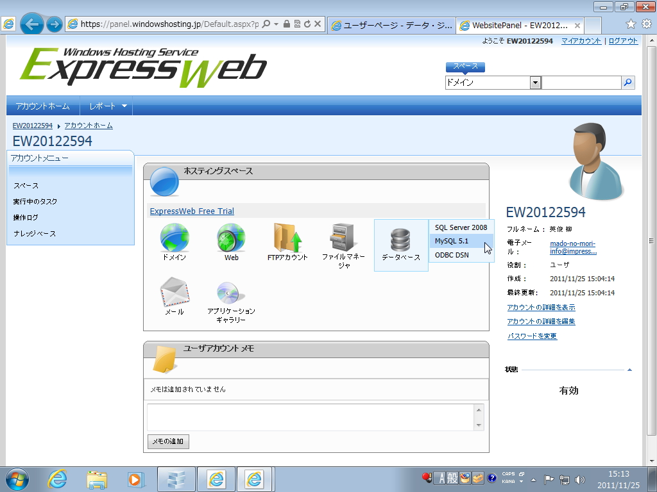
Task: Click into the memo text area
Action: 310,417
